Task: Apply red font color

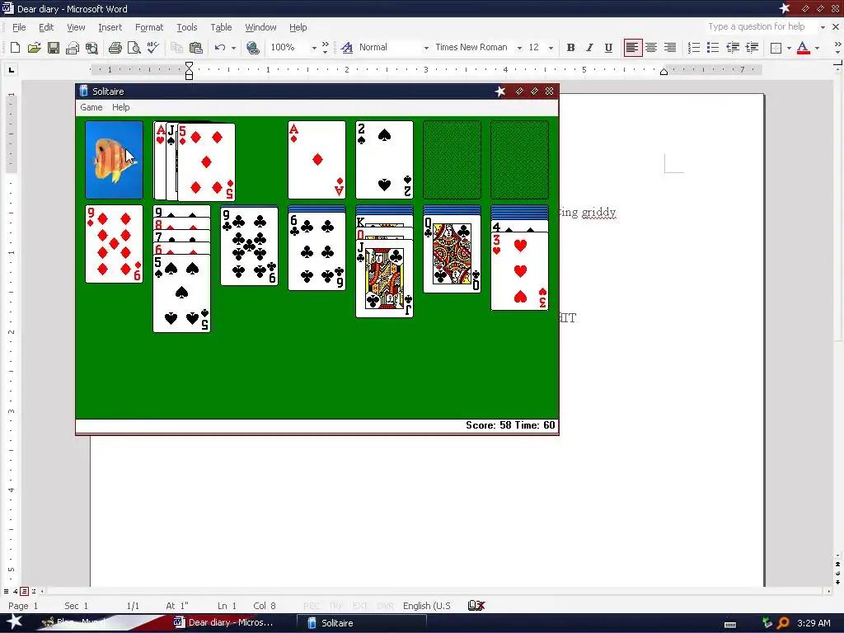Action: pos(803,47)
